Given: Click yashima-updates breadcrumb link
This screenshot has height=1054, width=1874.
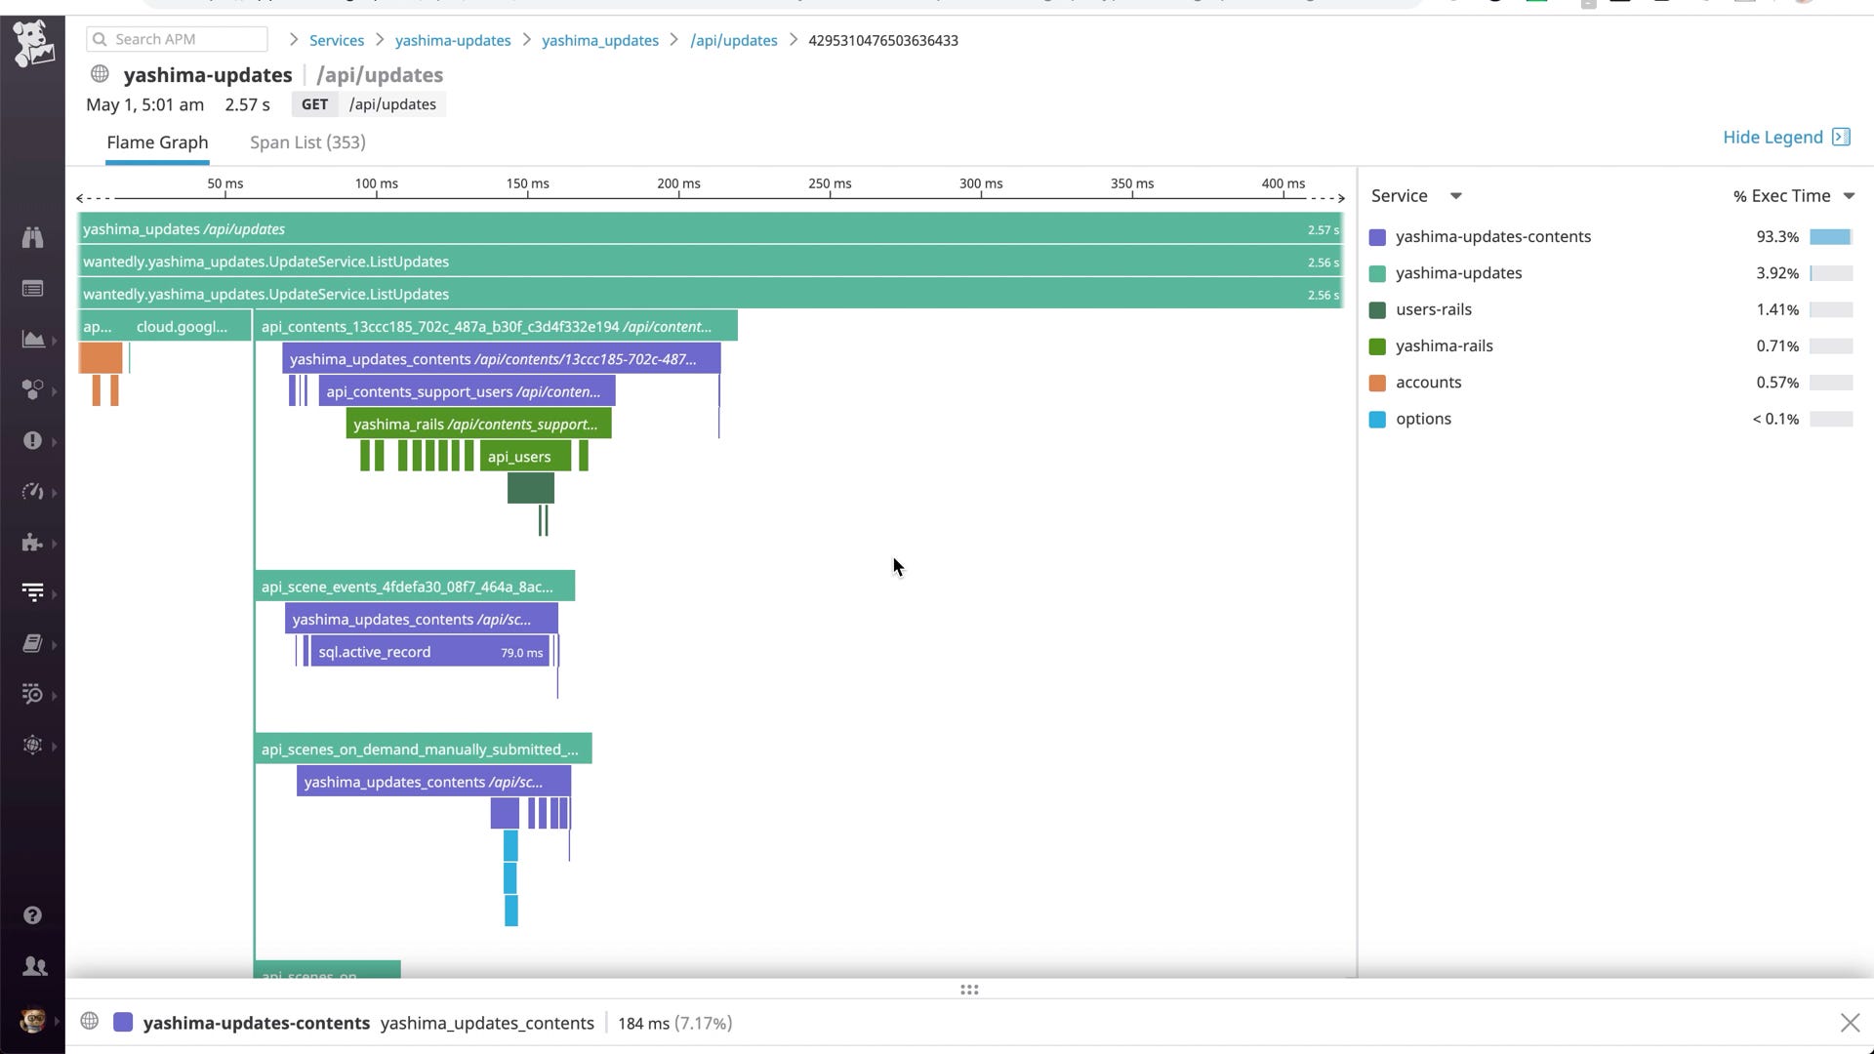Looking at the screenshot, I should pos(453,40).
